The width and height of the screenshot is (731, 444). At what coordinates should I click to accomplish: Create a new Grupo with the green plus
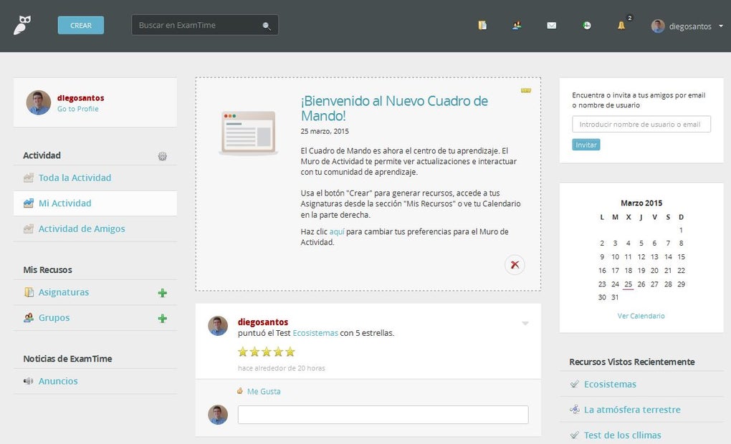(162, 317)
